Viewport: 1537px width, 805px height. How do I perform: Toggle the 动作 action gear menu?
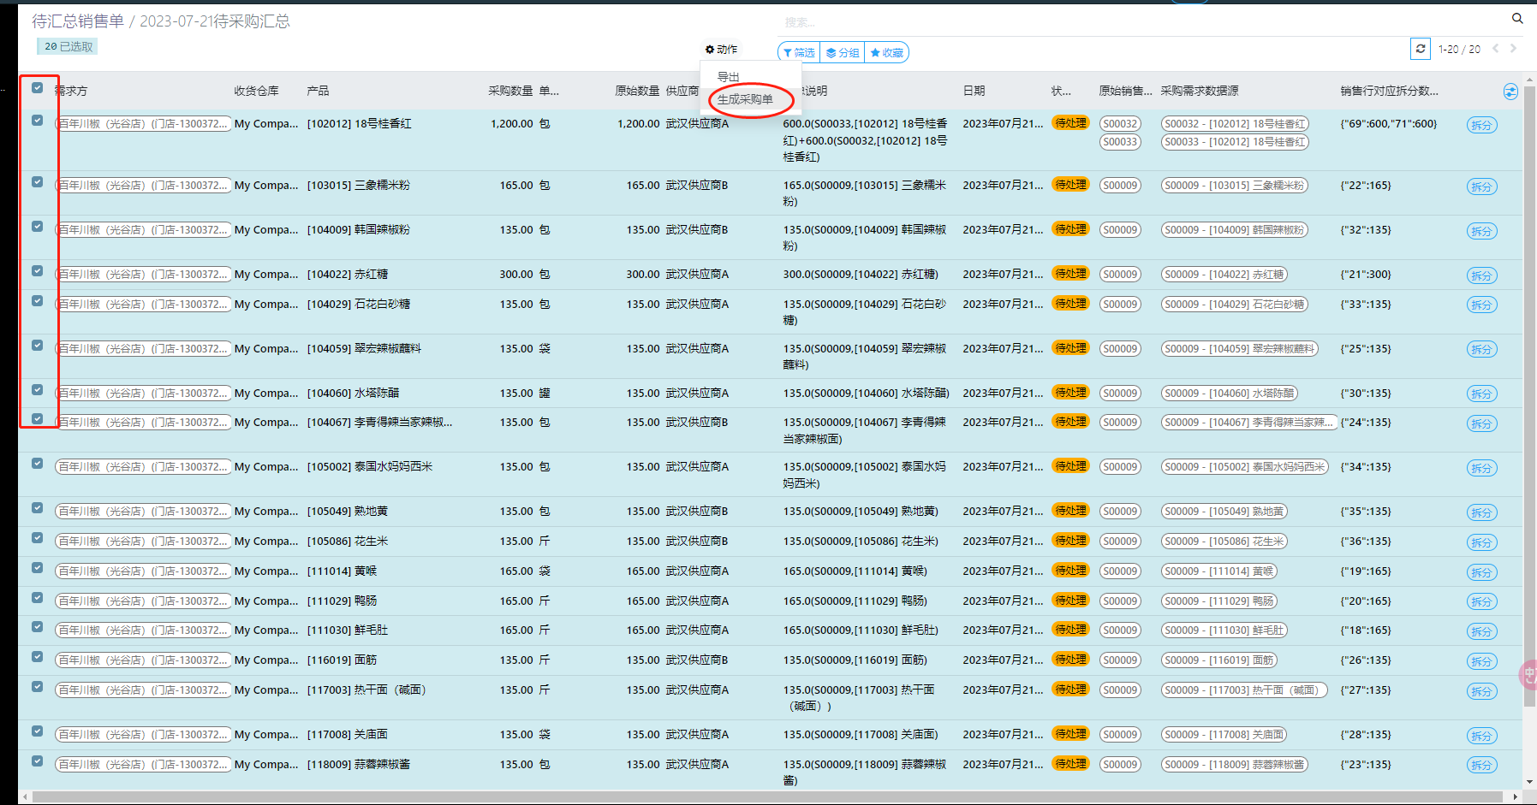pyautogui.click(x=721, y=50)
